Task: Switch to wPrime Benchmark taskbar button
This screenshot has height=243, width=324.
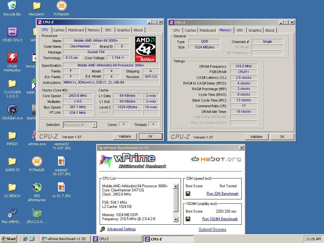Action: click(65, 239)
